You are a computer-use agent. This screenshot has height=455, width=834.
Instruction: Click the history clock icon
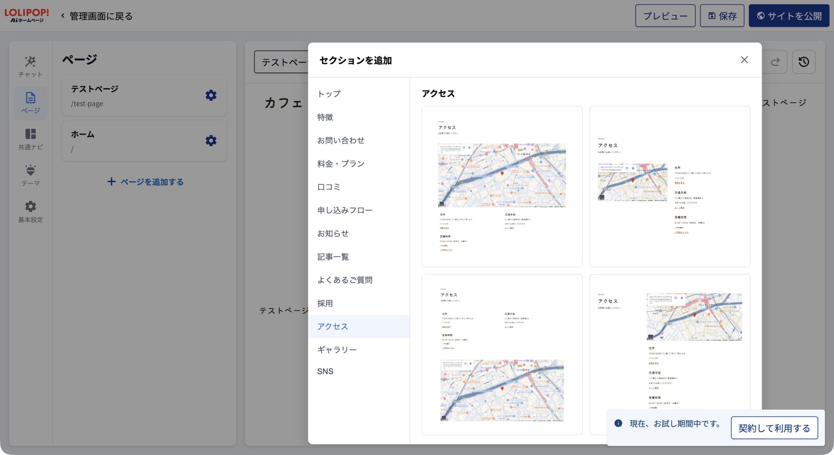coord(803,62)
